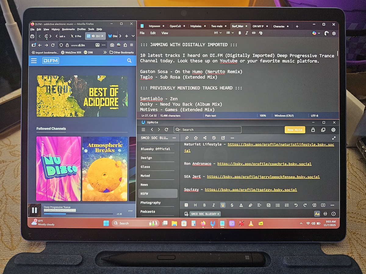
Task: Open the Firefox application hamburger menu
Action: (131, 45)
